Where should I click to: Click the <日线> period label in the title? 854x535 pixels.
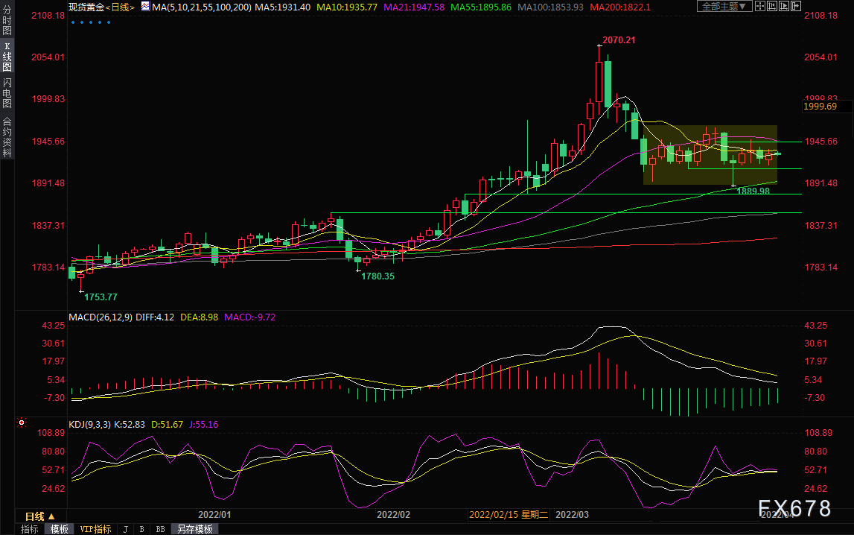coord(120,7)
